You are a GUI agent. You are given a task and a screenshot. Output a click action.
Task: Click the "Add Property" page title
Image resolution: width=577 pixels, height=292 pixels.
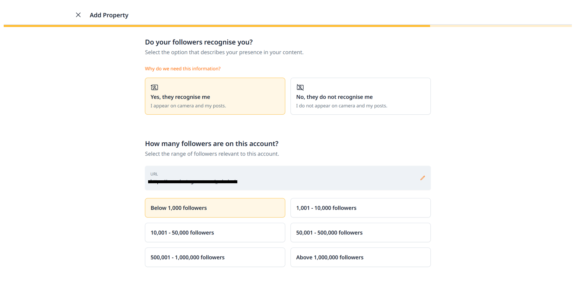coord(109,15)
